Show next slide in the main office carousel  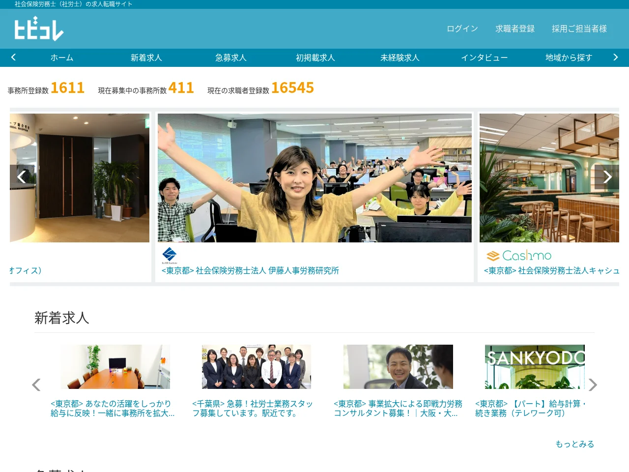(607, 177)
